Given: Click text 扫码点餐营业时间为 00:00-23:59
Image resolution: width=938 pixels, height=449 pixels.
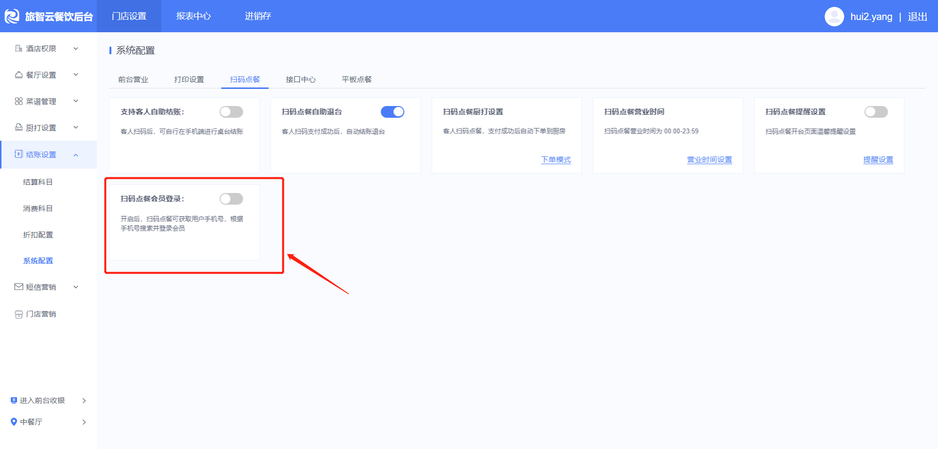Looking at the screenshot, I should pos(651,131).
